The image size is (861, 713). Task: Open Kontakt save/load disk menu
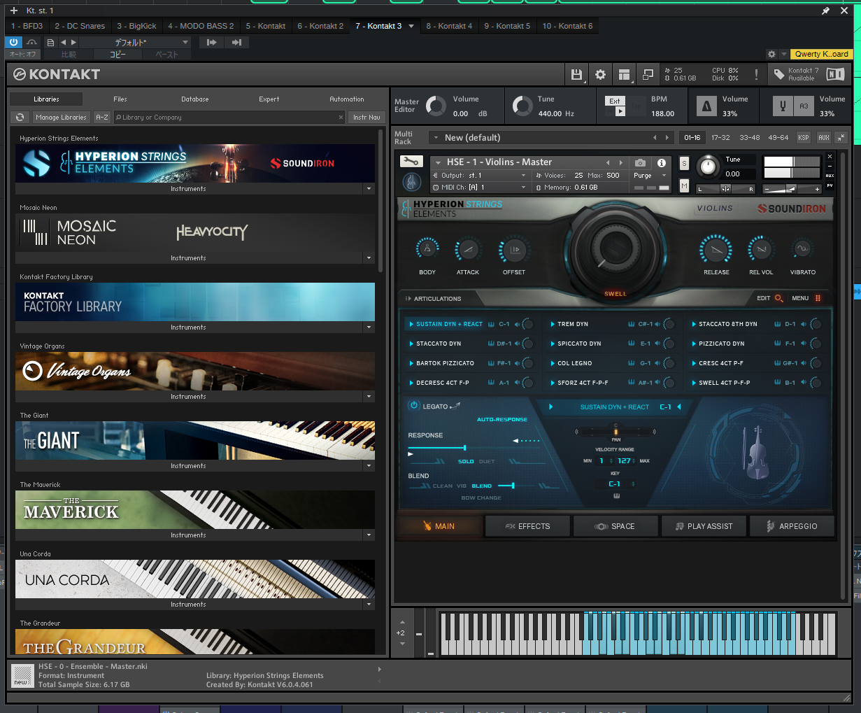[x=576, y=74]
